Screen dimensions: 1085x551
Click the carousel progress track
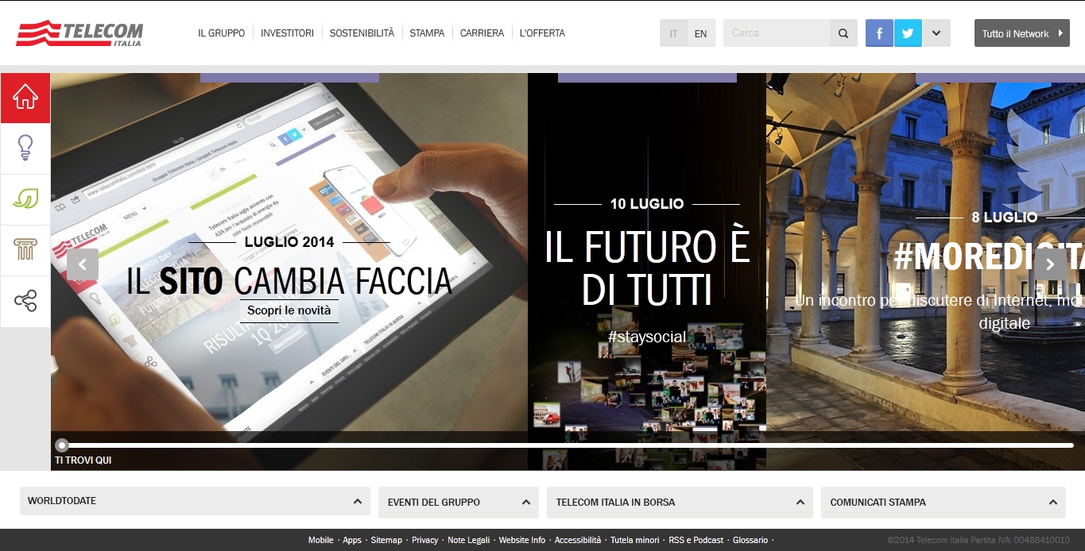pyautogui.click(x=564, y=445)
